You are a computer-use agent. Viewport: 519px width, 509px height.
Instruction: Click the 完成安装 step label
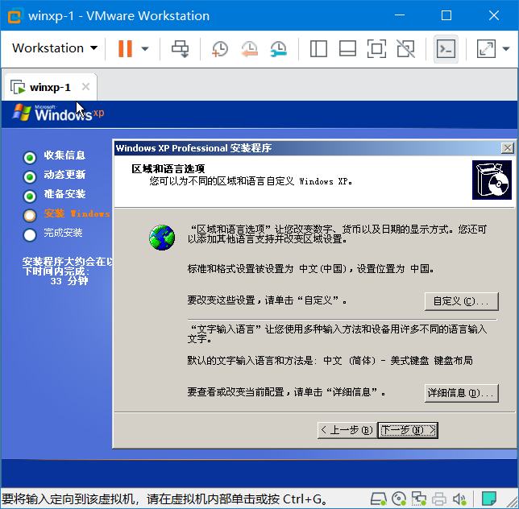[63, 233]
